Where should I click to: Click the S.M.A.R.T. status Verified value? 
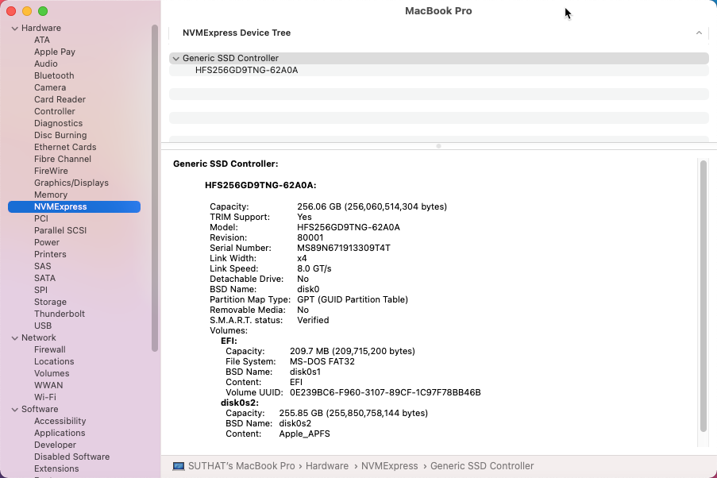click(313, 320)
